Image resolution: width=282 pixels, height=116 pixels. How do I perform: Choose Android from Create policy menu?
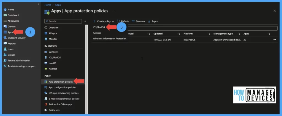97,33
